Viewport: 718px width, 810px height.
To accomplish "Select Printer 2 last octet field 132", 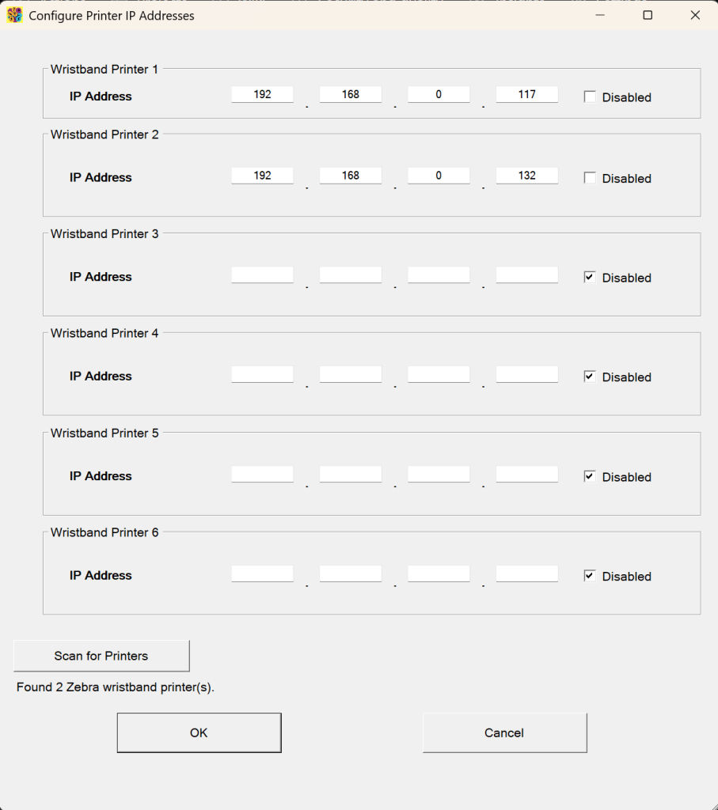I will click(x=526, y=175).
